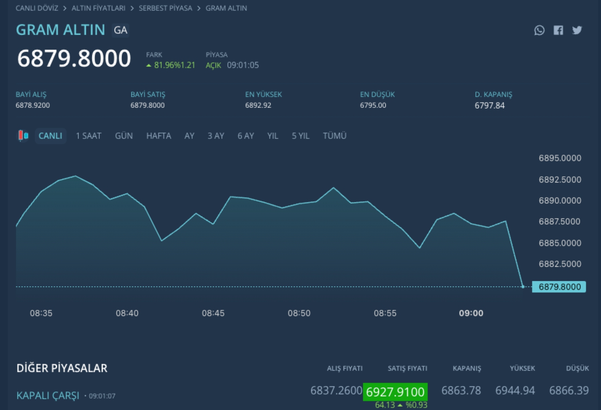
Task: Toggle candlestick chart type icon
Action: pos(23,135)
